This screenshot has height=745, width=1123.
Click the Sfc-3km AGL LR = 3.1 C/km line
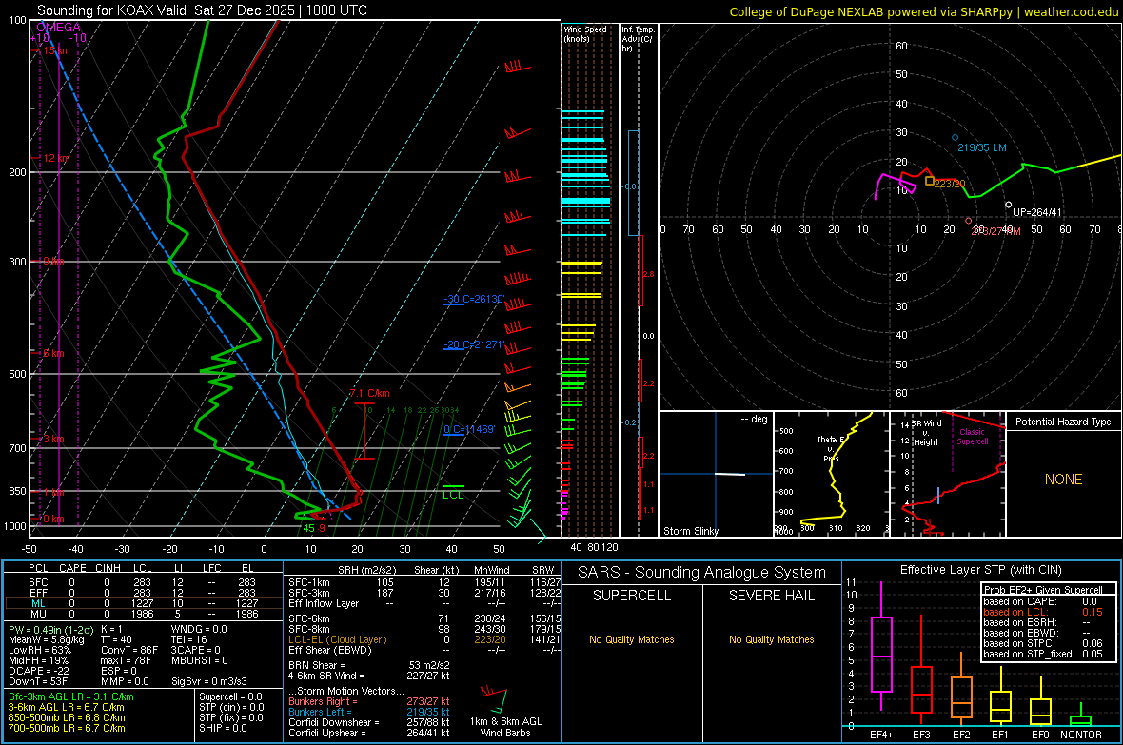pos(71,696)
